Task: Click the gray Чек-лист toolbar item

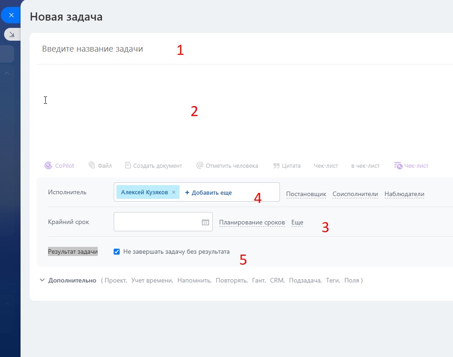Action: pyautogui.click(x=326, y=166)
